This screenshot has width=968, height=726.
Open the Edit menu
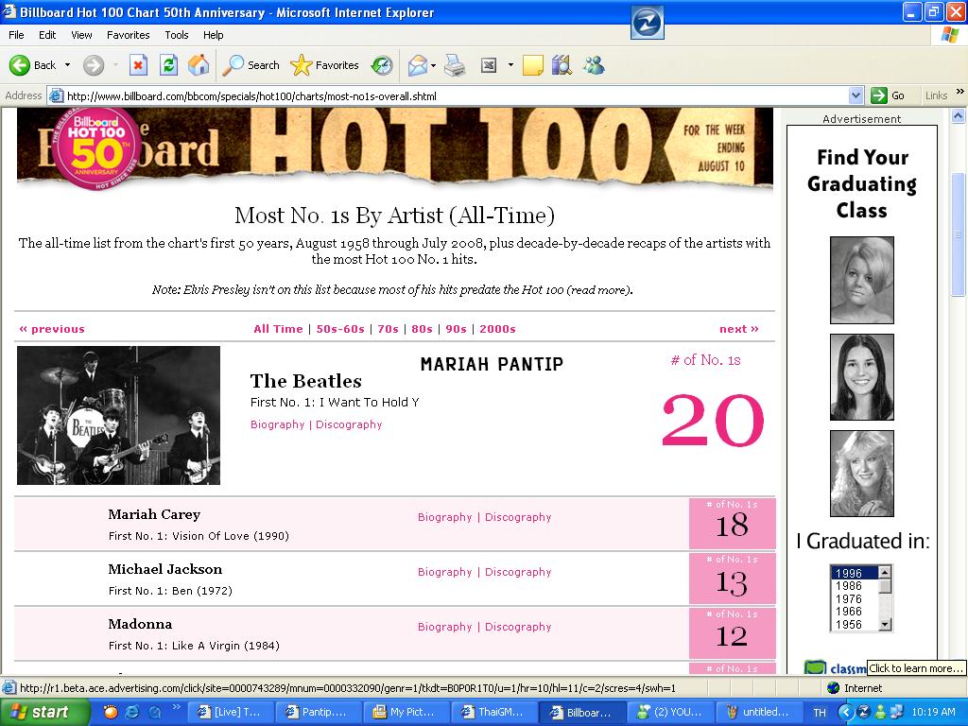[x=47, y=35]
